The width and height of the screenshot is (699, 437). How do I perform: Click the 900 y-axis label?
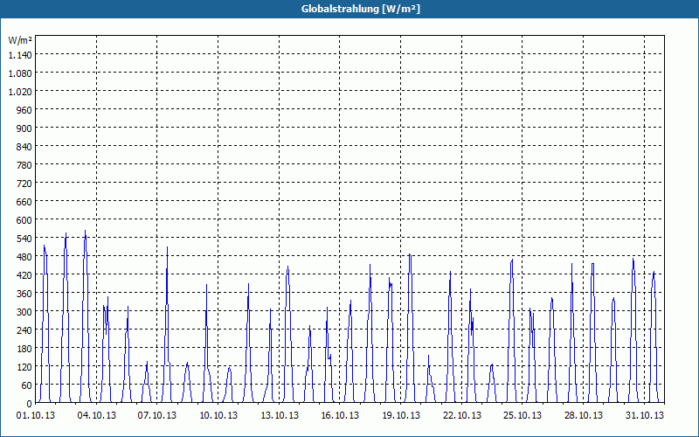pos(24,128)
